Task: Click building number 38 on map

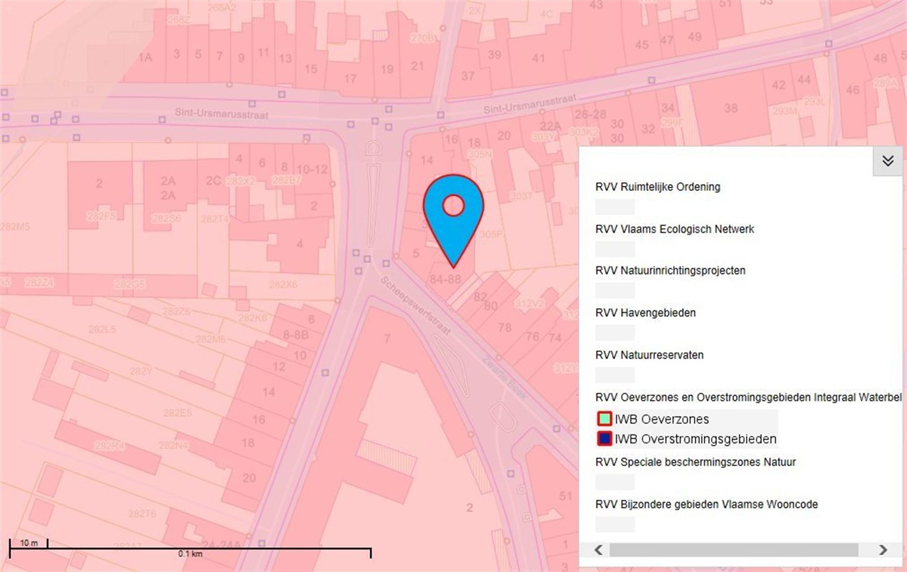Action: coord(731,108)
